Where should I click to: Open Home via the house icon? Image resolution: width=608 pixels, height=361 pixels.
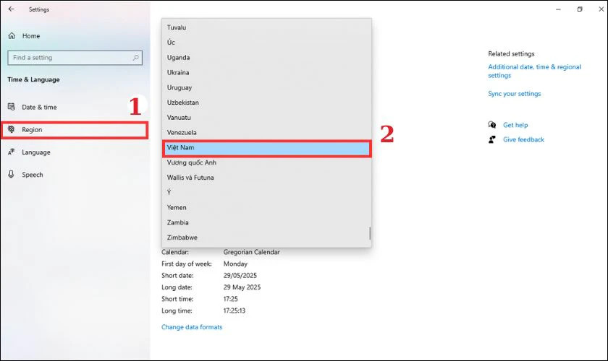(12, 35)
